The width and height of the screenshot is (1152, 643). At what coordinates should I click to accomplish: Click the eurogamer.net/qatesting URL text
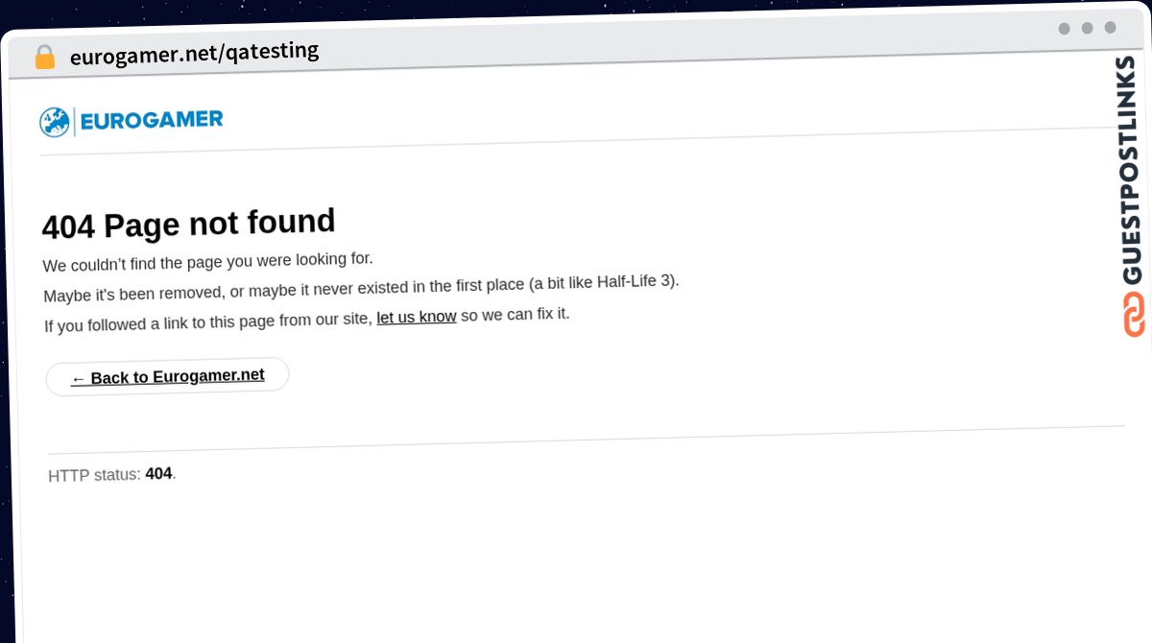(x=194, y=53)
